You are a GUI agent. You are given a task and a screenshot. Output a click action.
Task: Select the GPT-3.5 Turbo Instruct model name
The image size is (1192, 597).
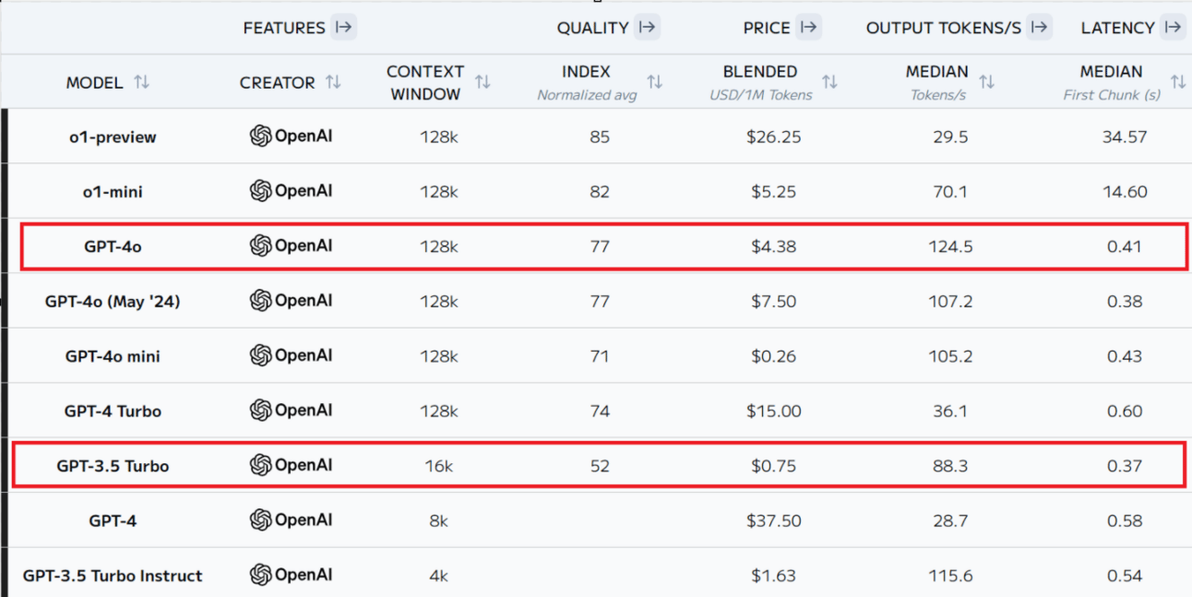(113, 576)
